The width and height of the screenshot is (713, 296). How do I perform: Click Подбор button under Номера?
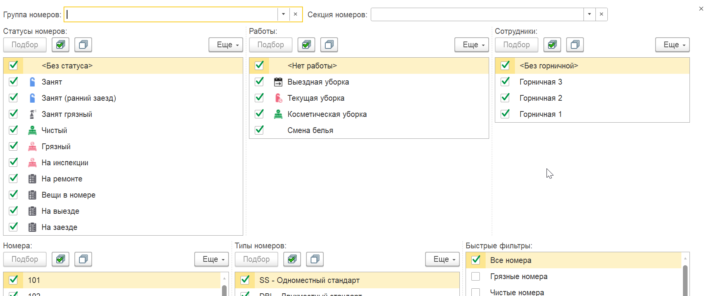point(25,259)
